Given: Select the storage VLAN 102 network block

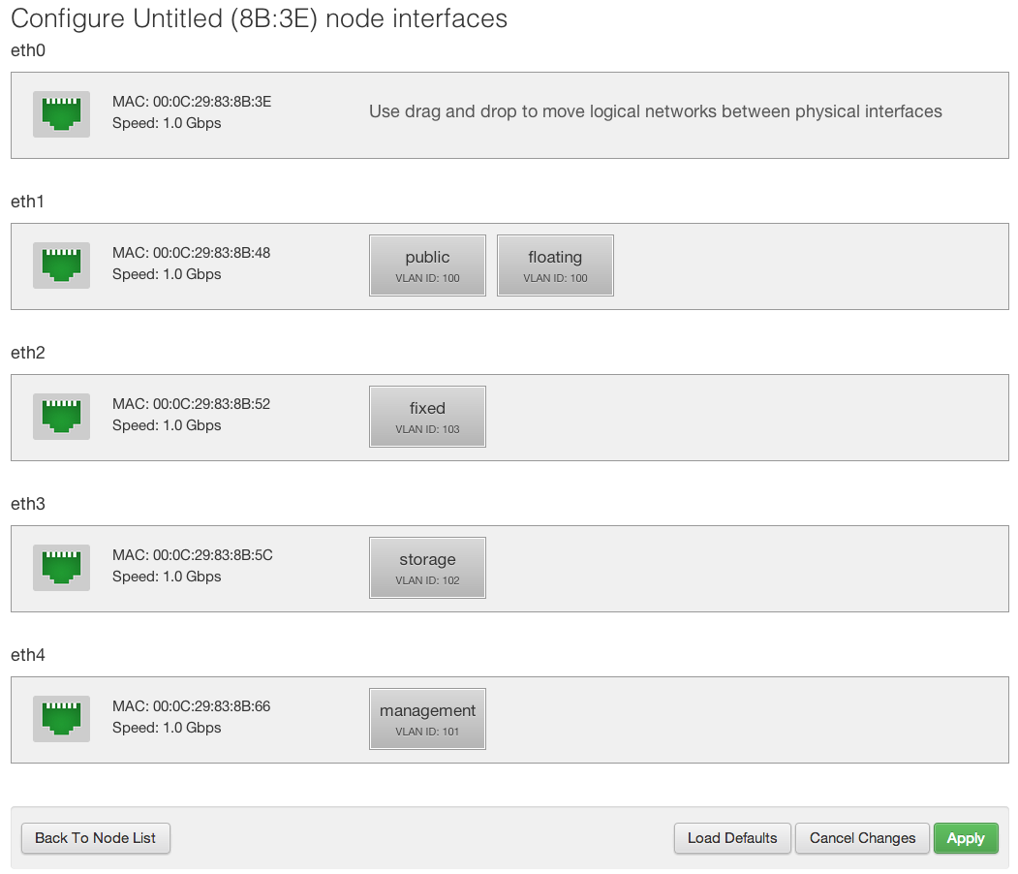Looking at the screenshot, I should click(x=427, y=568).
